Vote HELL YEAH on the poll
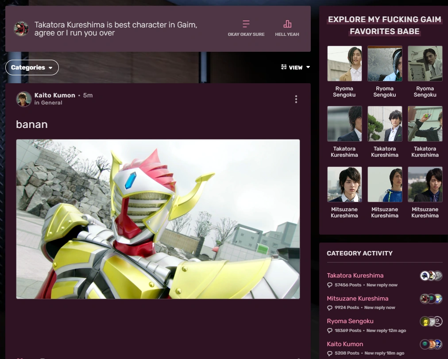 coord(288,29)
